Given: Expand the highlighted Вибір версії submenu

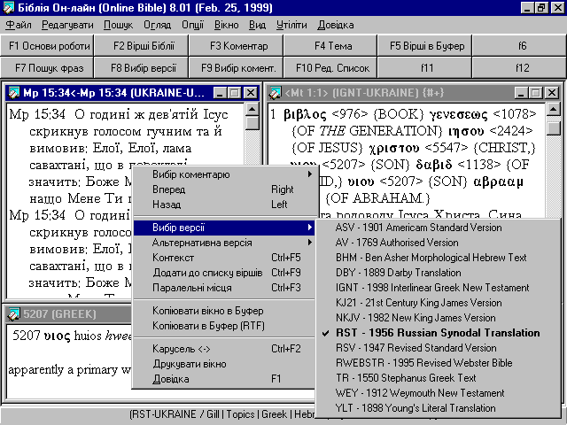Looking at the screenshot, I should tap(183, 228).
